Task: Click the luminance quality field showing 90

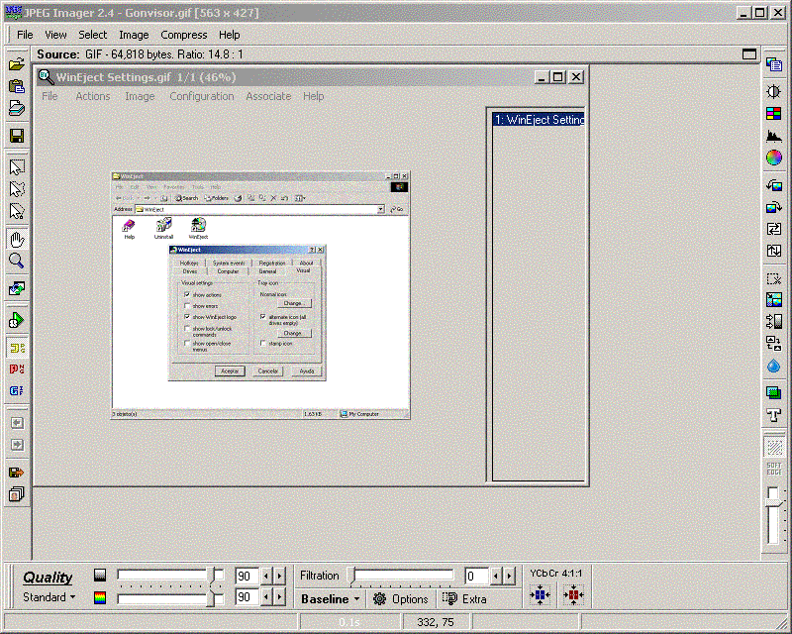Action: (x=247, y=576)
